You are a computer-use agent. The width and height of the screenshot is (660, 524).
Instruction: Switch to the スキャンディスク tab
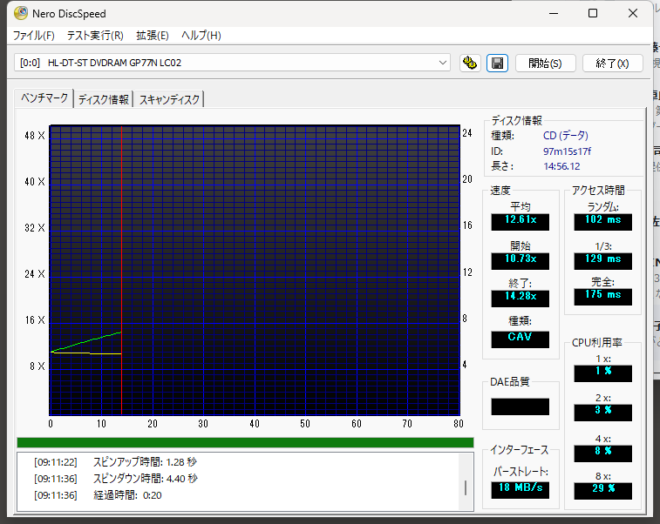coord(169,99)
